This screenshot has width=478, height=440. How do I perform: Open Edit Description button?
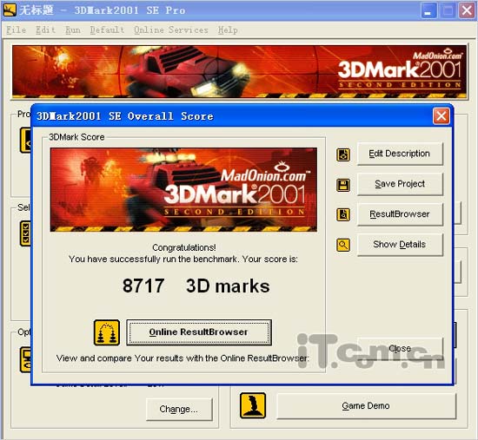point(400,154)
